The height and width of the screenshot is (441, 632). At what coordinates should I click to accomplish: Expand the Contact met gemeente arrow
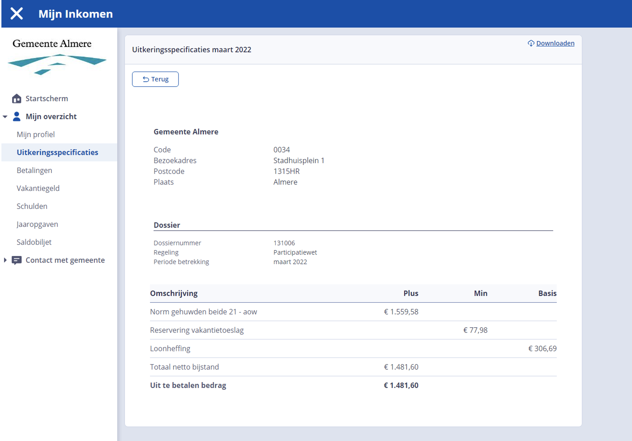click(5, 260)
